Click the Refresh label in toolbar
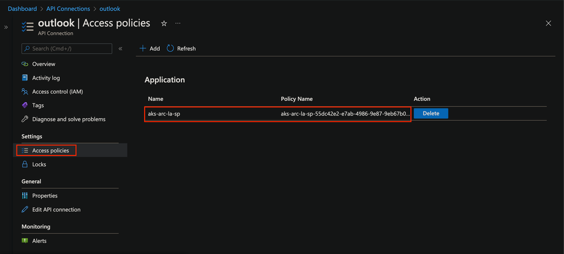The height and width of the screenshot is (254, 564). (186, 48)
